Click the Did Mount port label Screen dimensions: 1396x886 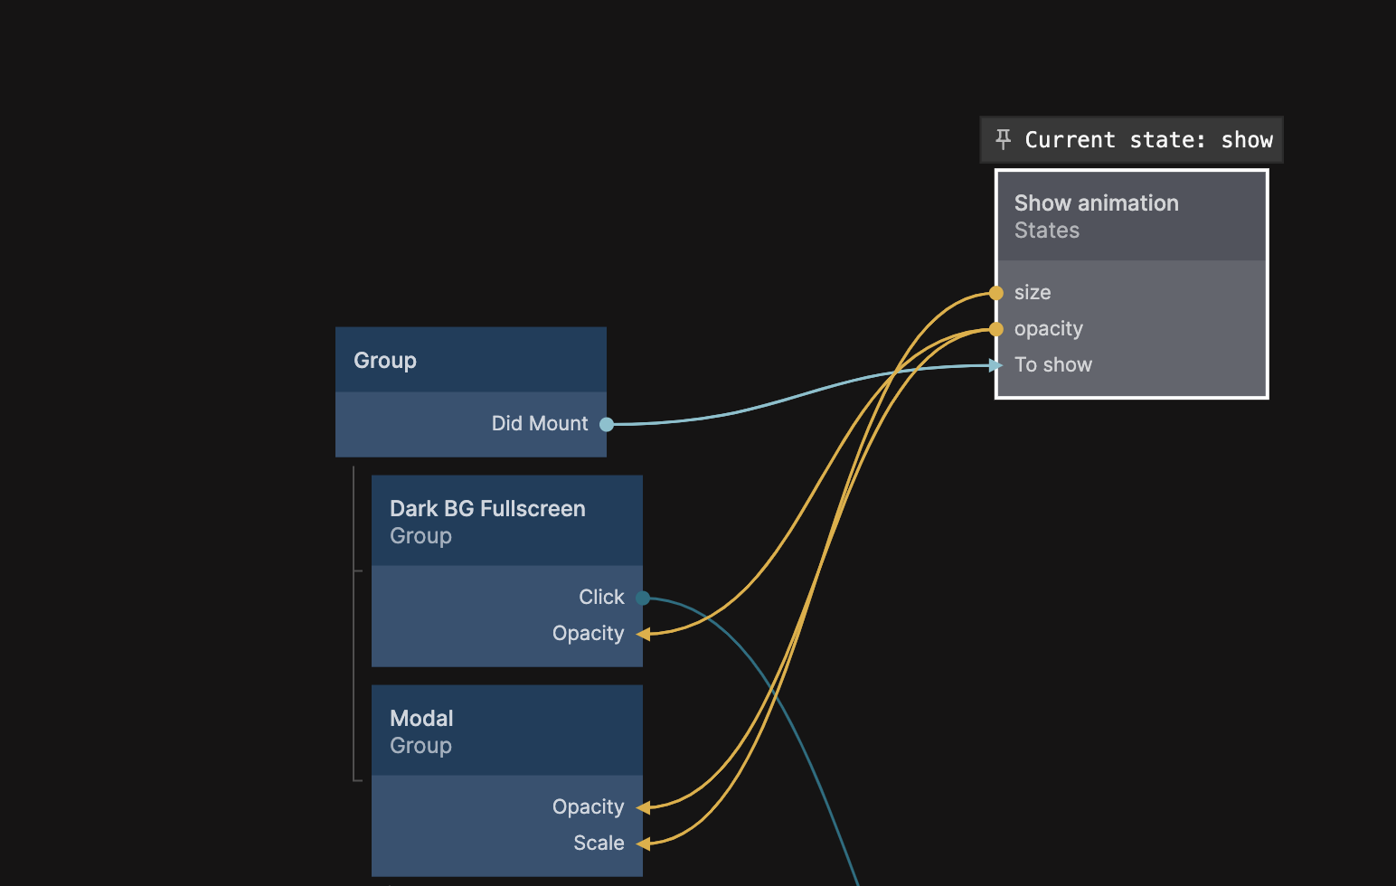[539, 424]
